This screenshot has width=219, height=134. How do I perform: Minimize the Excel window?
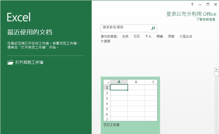pos(200,4)
